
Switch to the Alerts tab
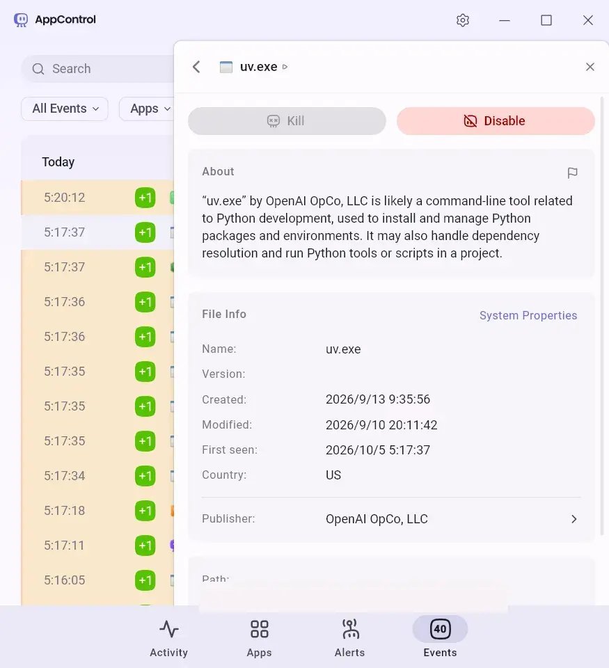point(350,639)
